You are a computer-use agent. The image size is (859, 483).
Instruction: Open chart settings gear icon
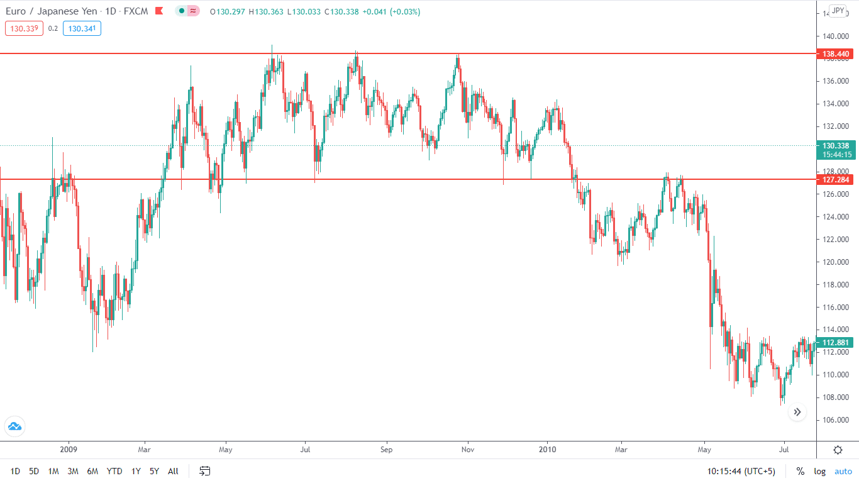point(838,450)
